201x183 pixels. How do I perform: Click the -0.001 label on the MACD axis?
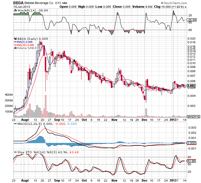pos(192,148)
